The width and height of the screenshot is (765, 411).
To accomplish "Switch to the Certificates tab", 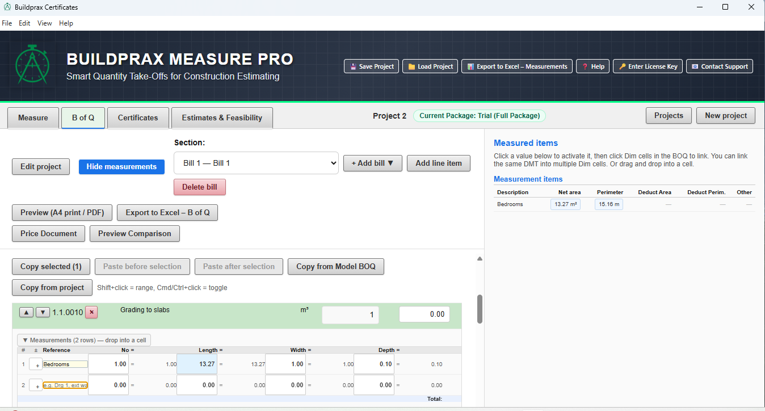I will 138,118.
